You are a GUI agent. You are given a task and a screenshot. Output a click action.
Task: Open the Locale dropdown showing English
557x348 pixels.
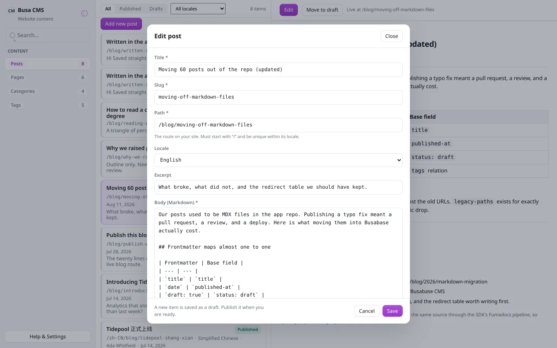pos(278,160)
